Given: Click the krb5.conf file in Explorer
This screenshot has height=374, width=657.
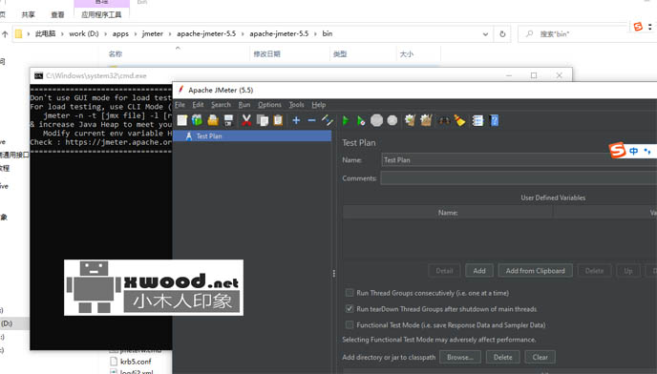Looking at the screenshot, I should [136, 362].
